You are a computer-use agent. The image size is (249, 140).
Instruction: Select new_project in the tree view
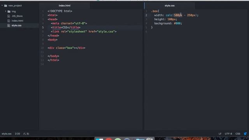coord(15,5)
